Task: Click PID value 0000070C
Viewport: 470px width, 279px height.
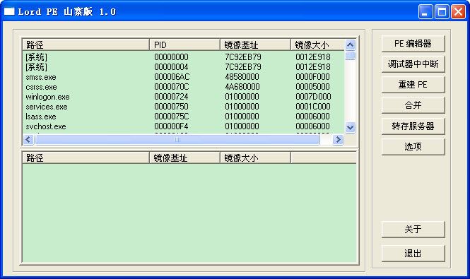Action: pos(172,87)
